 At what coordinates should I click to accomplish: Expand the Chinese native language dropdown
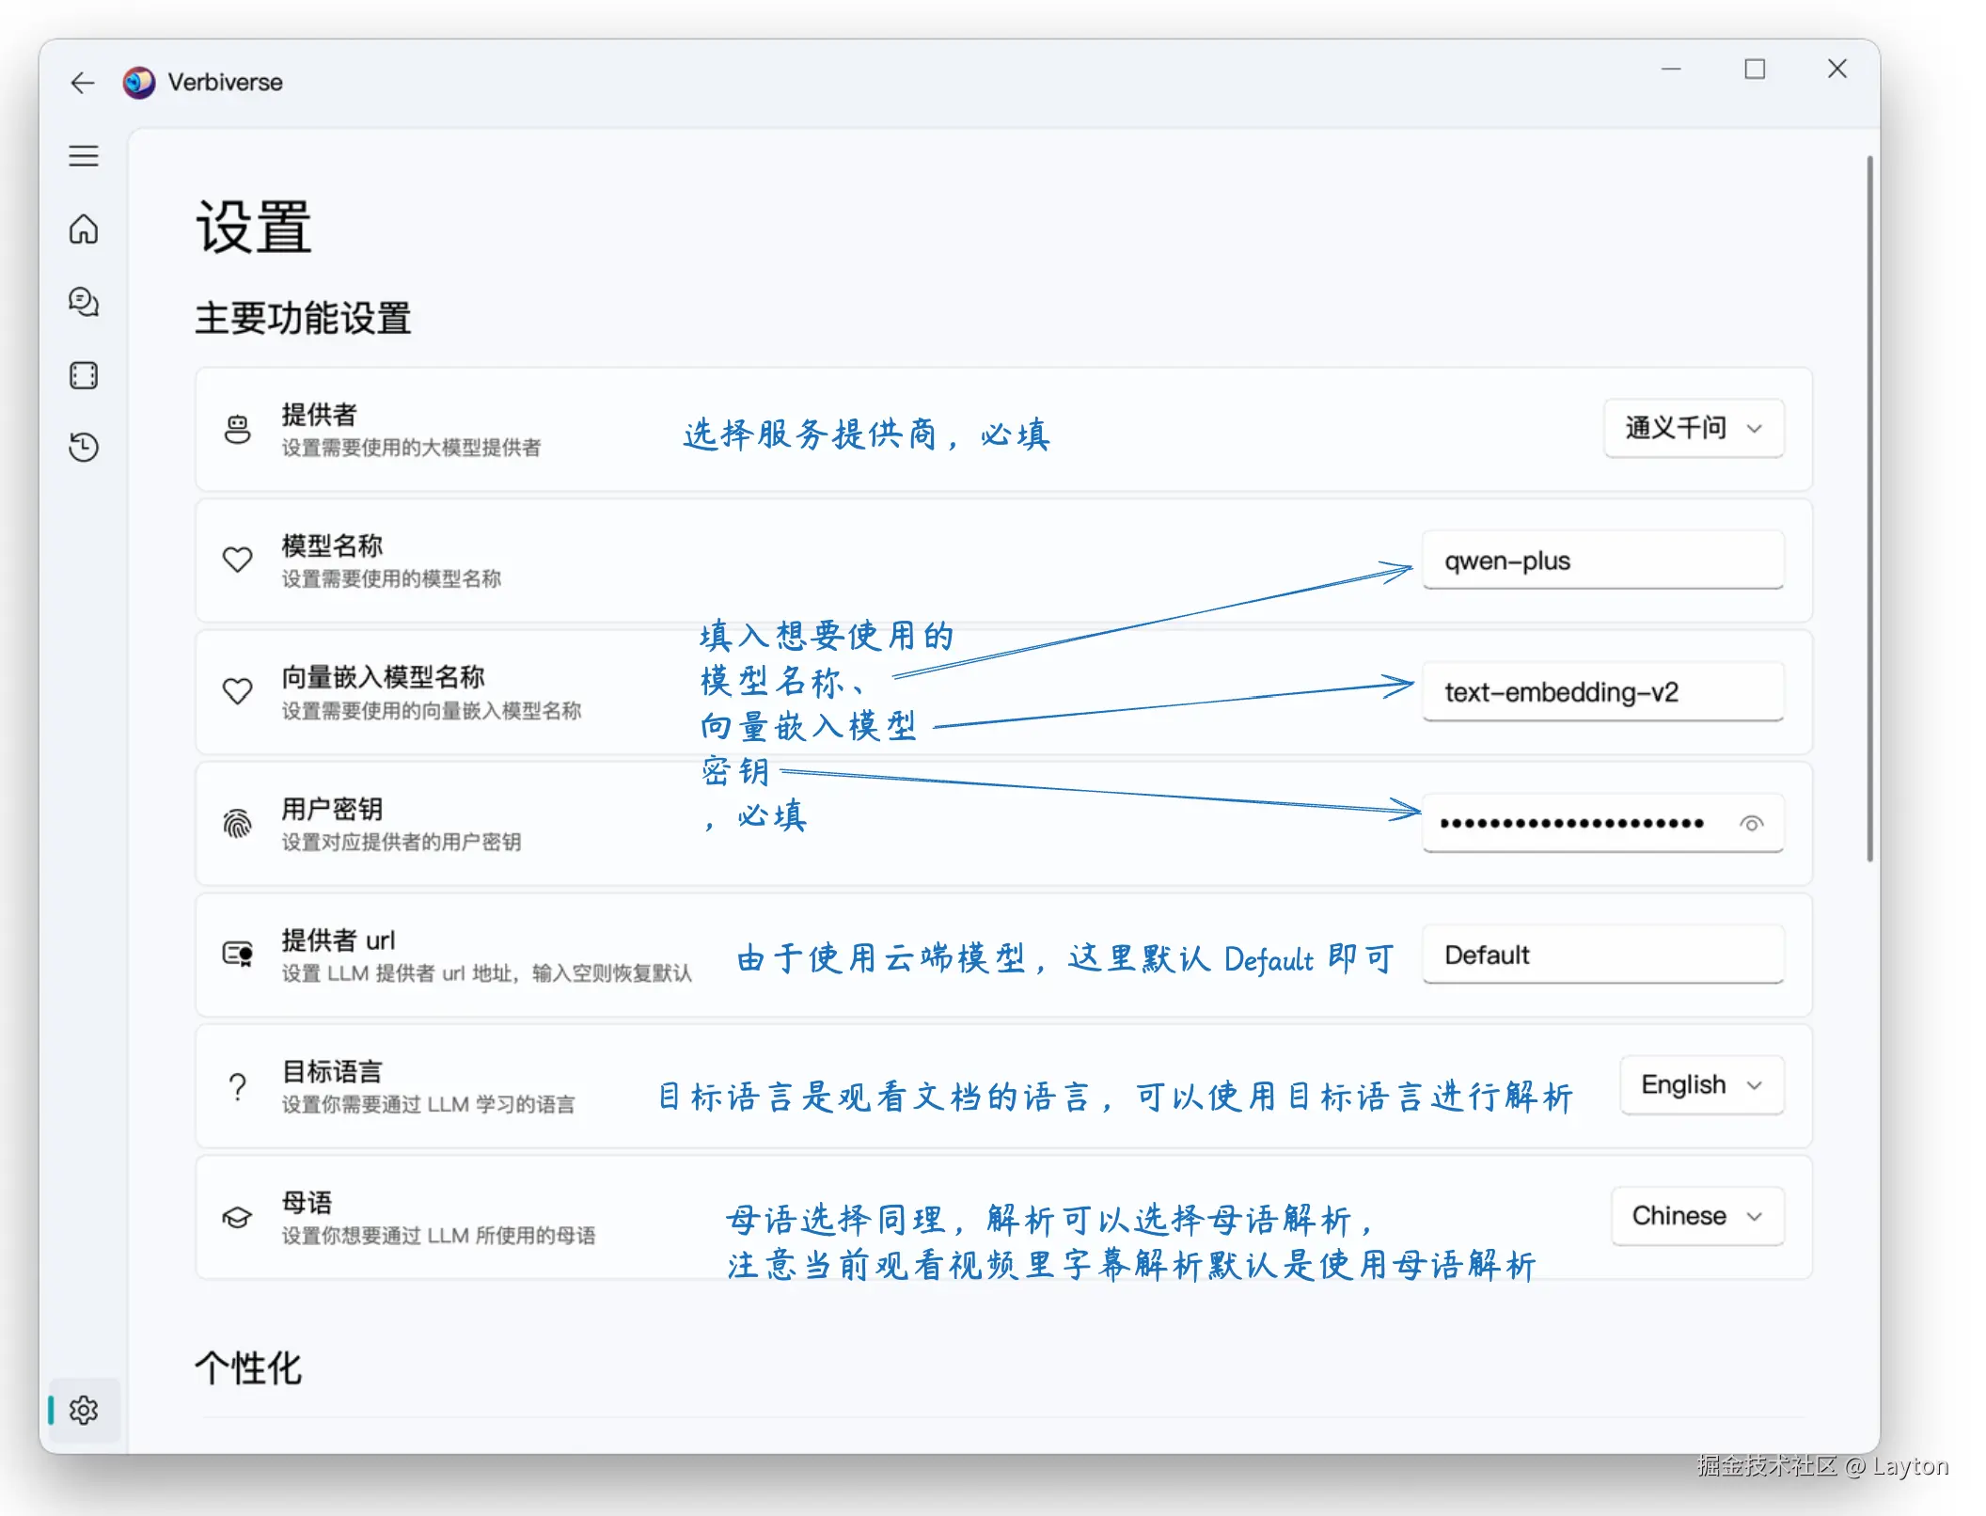point(1696,1216)
